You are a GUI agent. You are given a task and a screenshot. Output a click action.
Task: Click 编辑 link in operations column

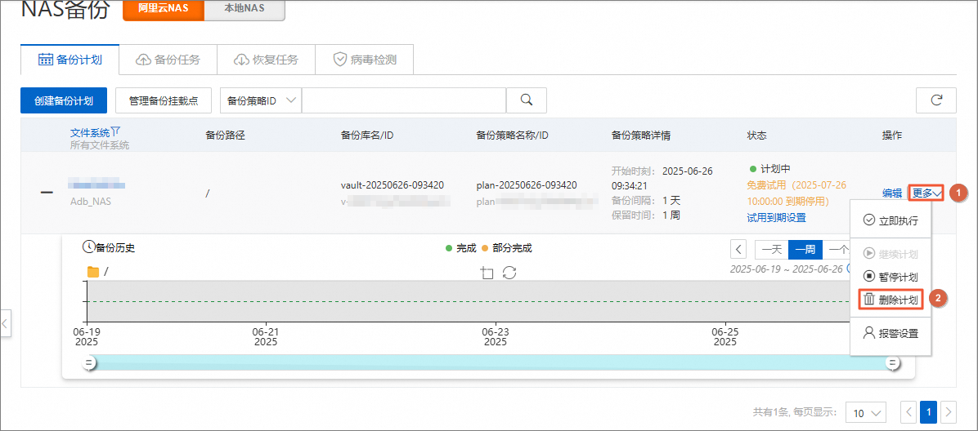click(892, 193)
